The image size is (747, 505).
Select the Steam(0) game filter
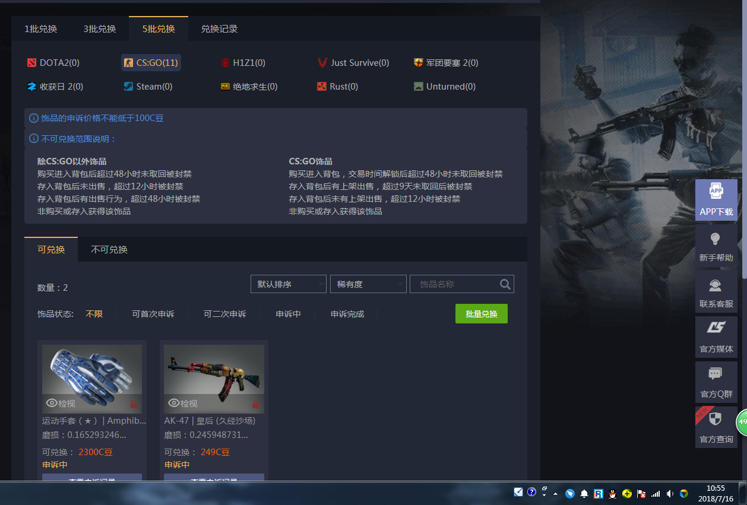pos(148,87)
